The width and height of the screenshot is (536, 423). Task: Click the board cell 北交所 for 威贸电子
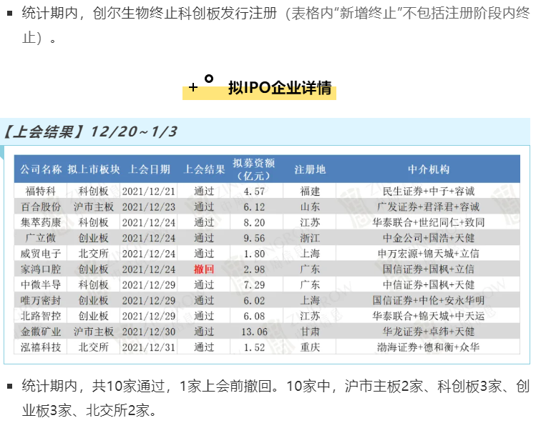pos(94,254)
